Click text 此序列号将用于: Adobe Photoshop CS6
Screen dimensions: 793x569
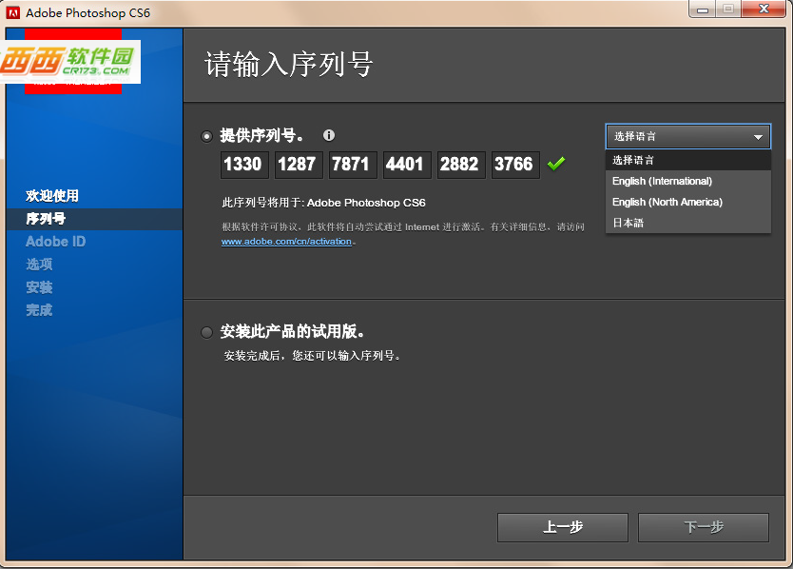coord(323,203)
